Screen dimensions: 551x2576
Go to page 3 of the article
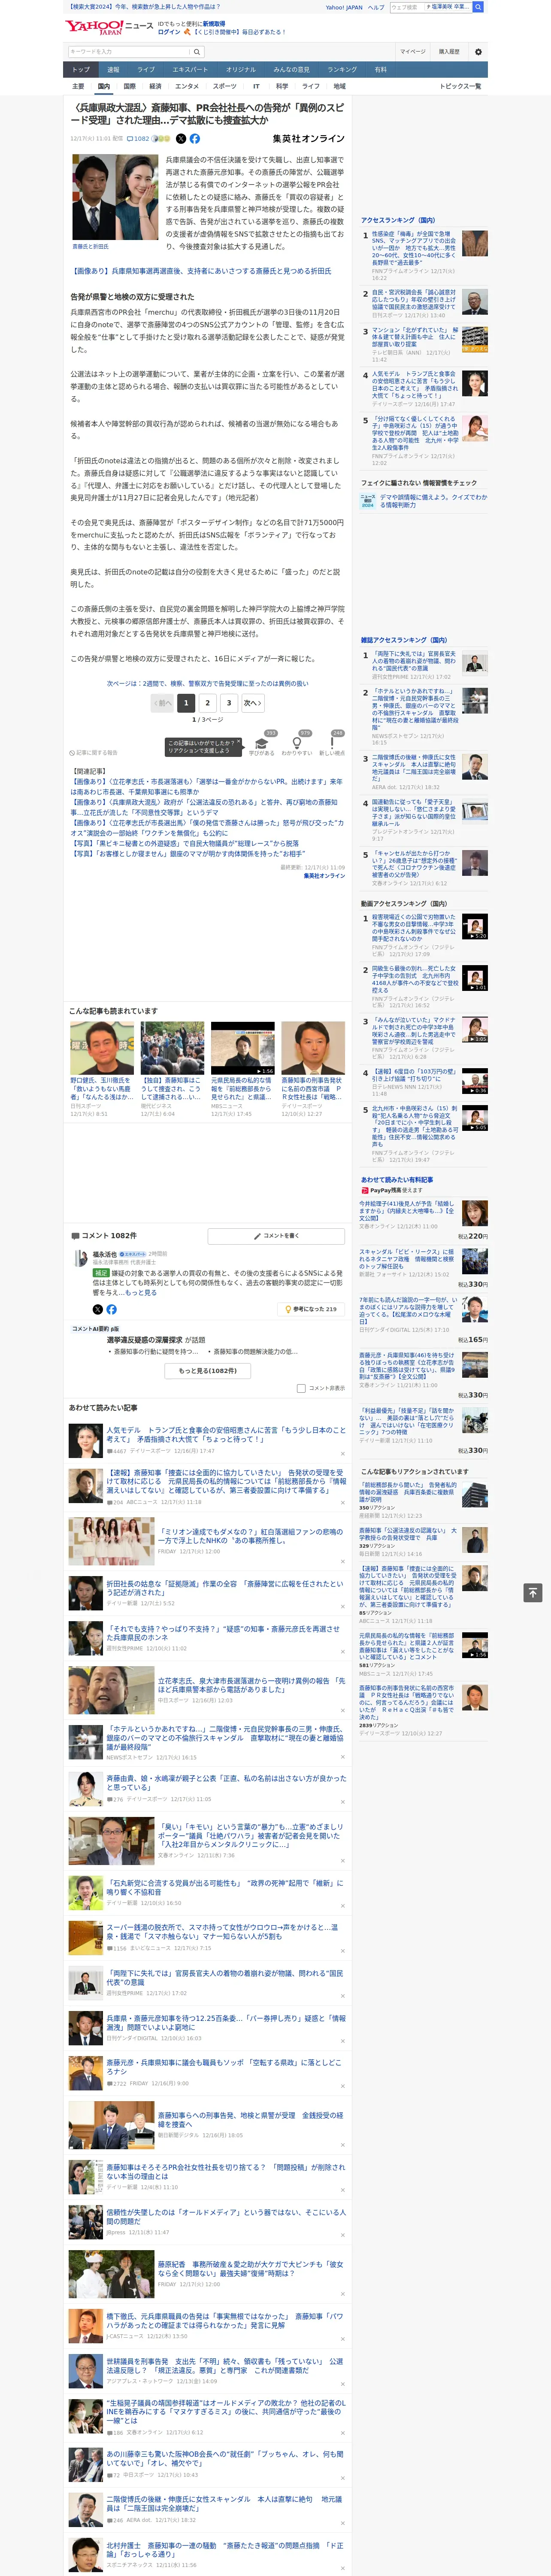(x=229, y=703)
